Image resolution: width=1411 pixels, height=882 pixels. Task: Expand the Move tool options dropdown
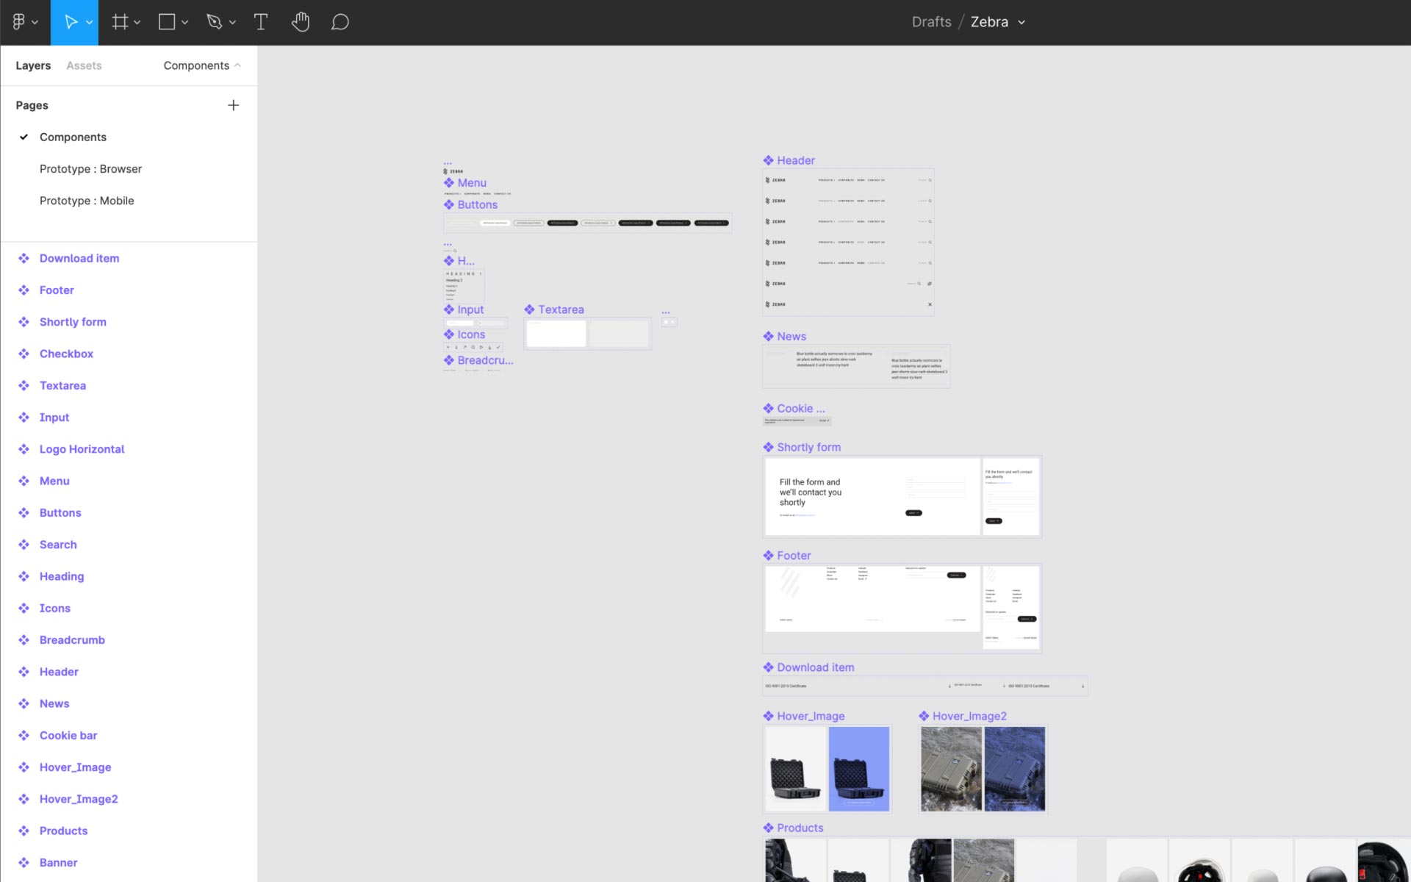(x=88, y=21)
